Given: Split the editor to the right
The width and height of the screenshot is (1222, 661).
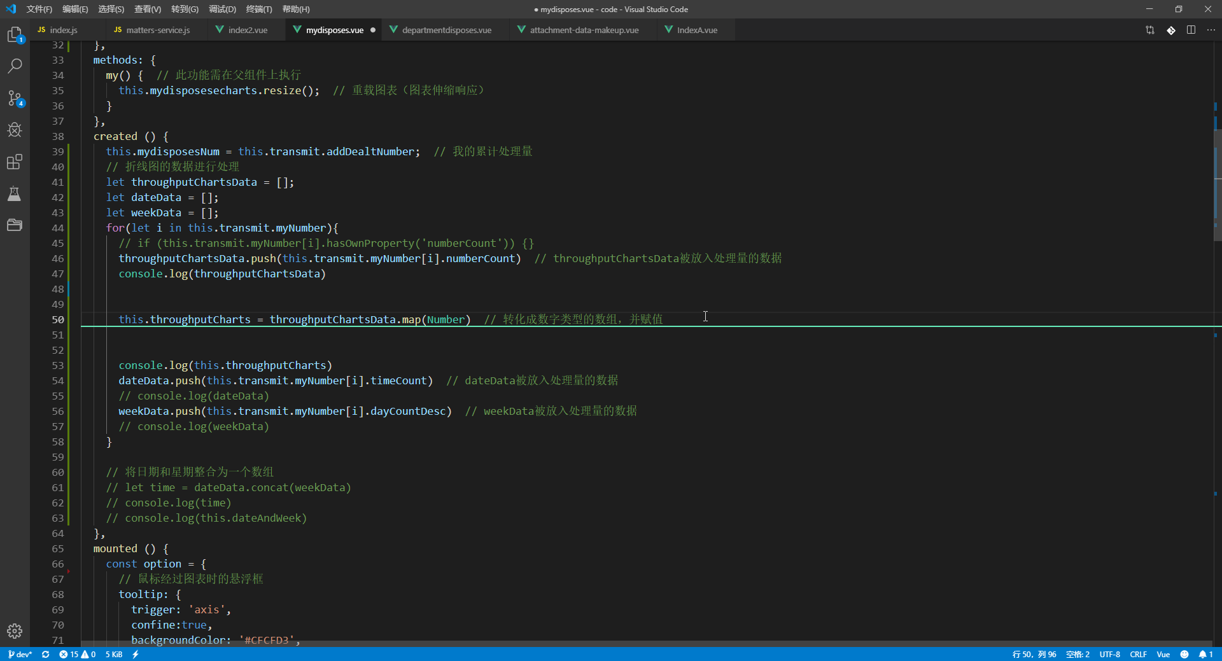Looking at the screenshot, I should click(x=1191, y=30).
